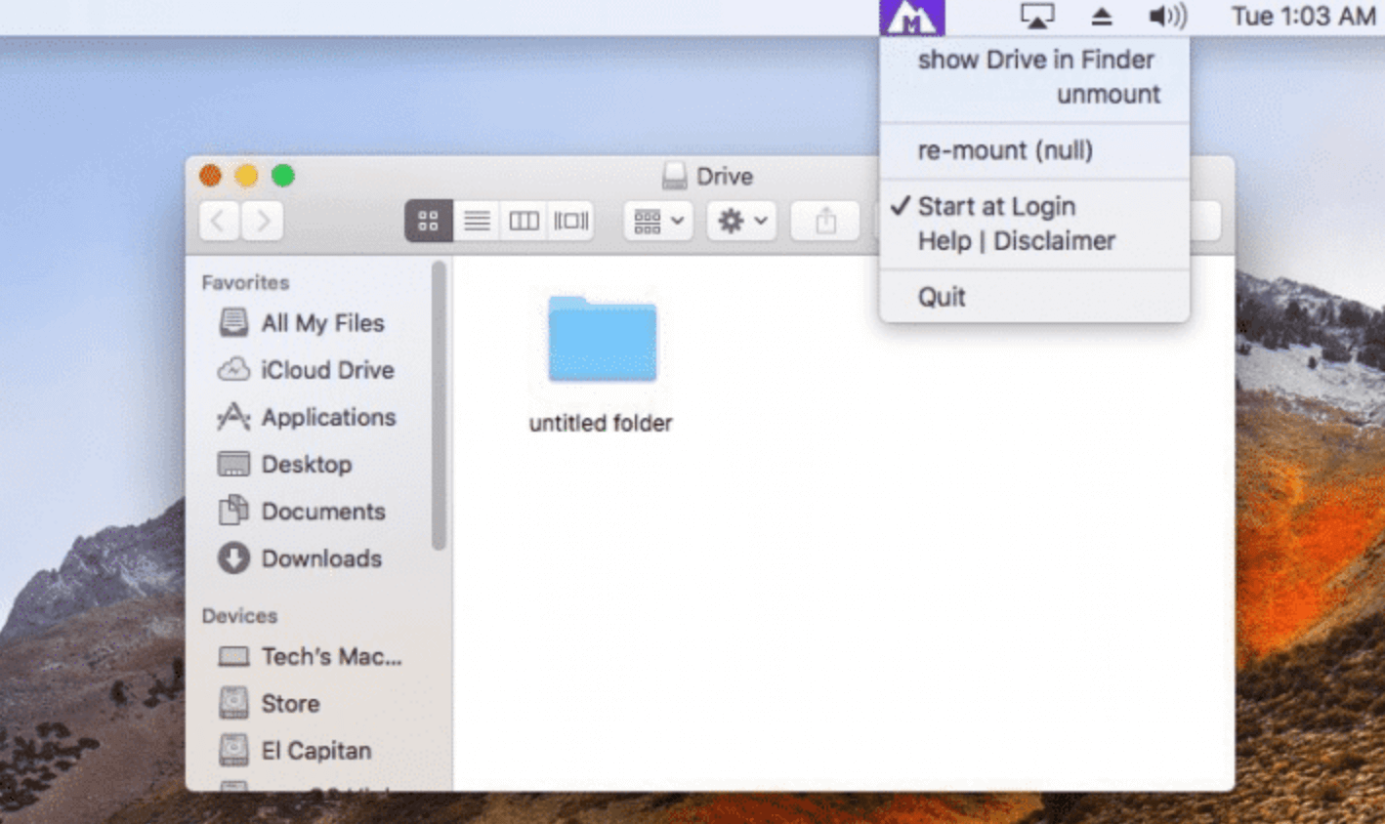Switch to Cover Flow view
The width and height of the screenshot is (1385, 824).
pyautogui.click(x=572, y=221)
